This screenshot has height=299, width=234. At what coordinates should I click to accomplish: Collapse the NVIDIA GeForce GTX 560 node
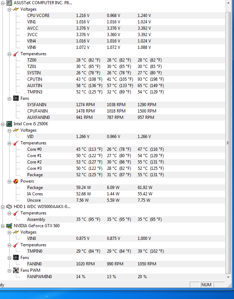tap(3, 226)
